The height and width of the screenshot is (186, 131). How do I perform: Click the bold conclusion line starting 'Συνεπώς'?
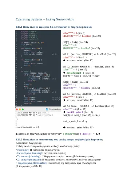[58, 134]
